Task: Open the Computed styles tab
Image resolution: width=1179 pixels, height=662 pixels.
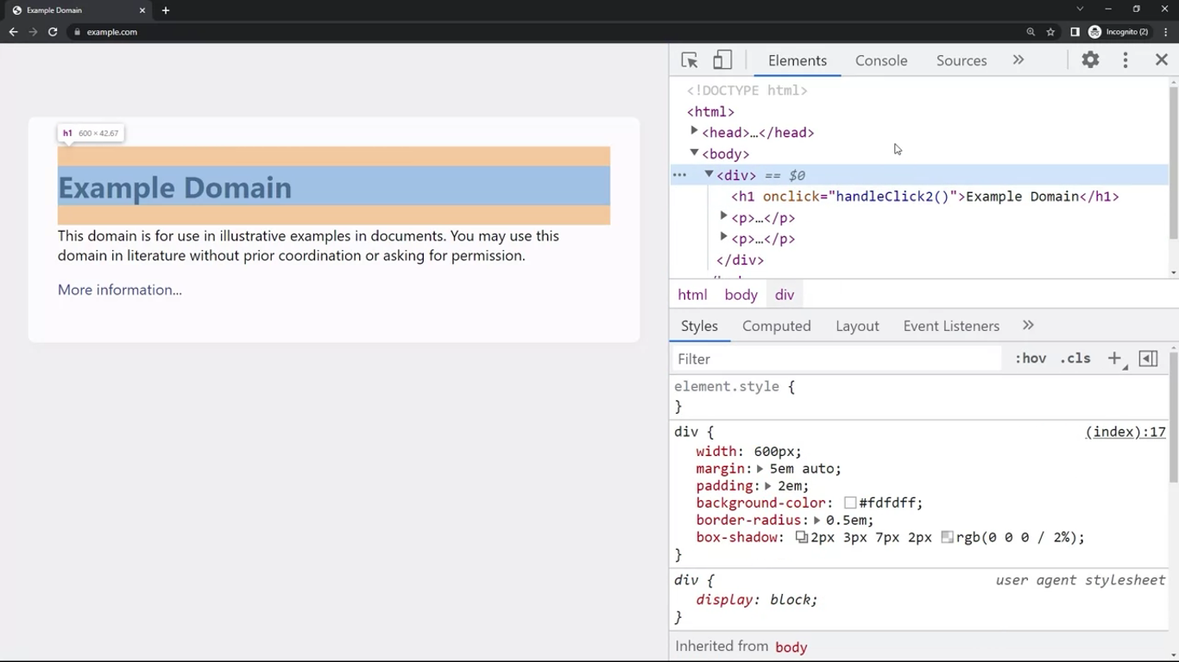Action: [x=776, y=326]
